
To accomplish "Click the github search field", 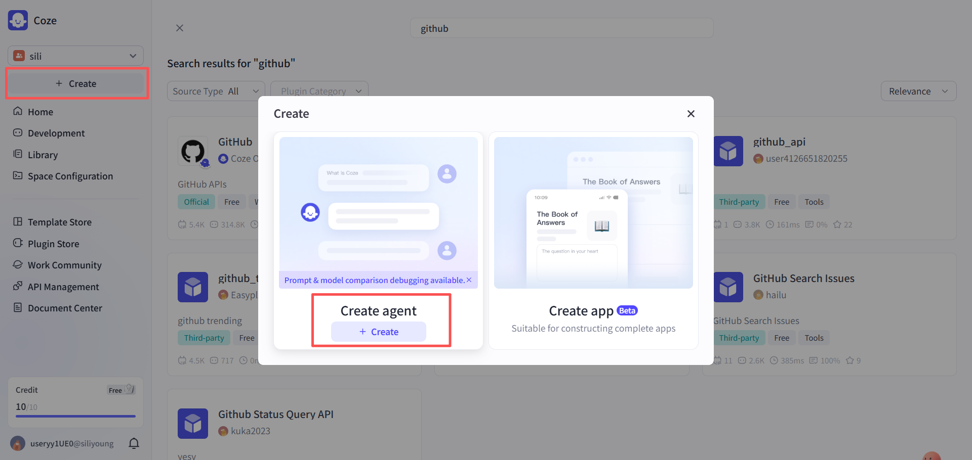I will 561,28.
